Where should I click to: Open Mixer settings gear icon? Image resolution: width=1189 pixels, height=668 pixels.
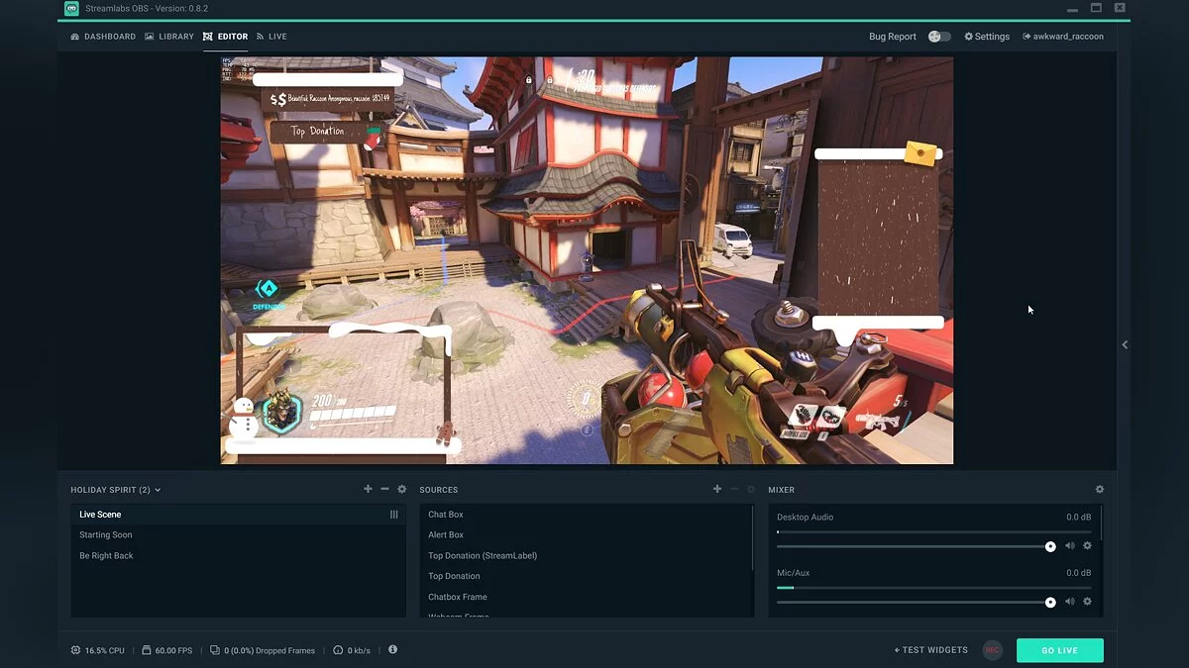point(1099,489)
